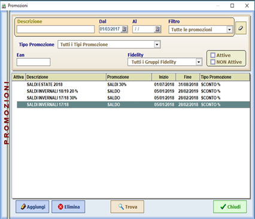Screen dimensions: 255x219
Task: Open the Dal date calendar picker
Action: (124, 29)
